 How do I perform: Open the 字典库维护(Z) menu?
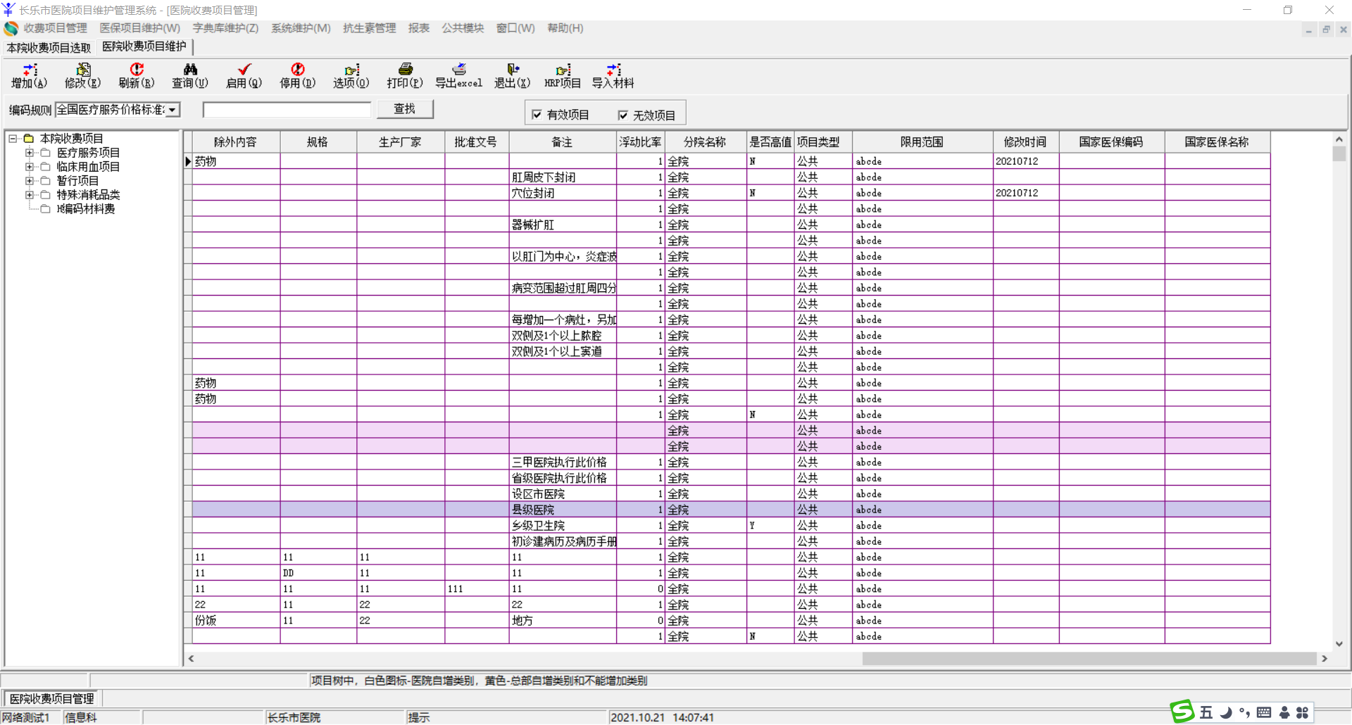click(226, 28)
